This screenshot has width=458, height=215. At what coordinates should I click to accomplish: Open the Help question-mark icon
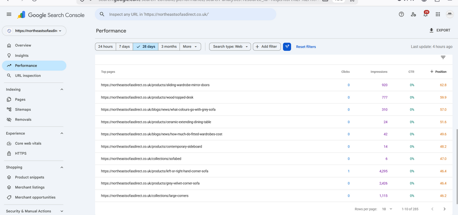pos(401,14)
